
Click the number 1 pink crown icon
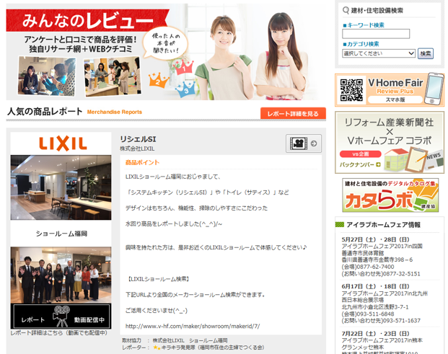click(x=184, y=68)
